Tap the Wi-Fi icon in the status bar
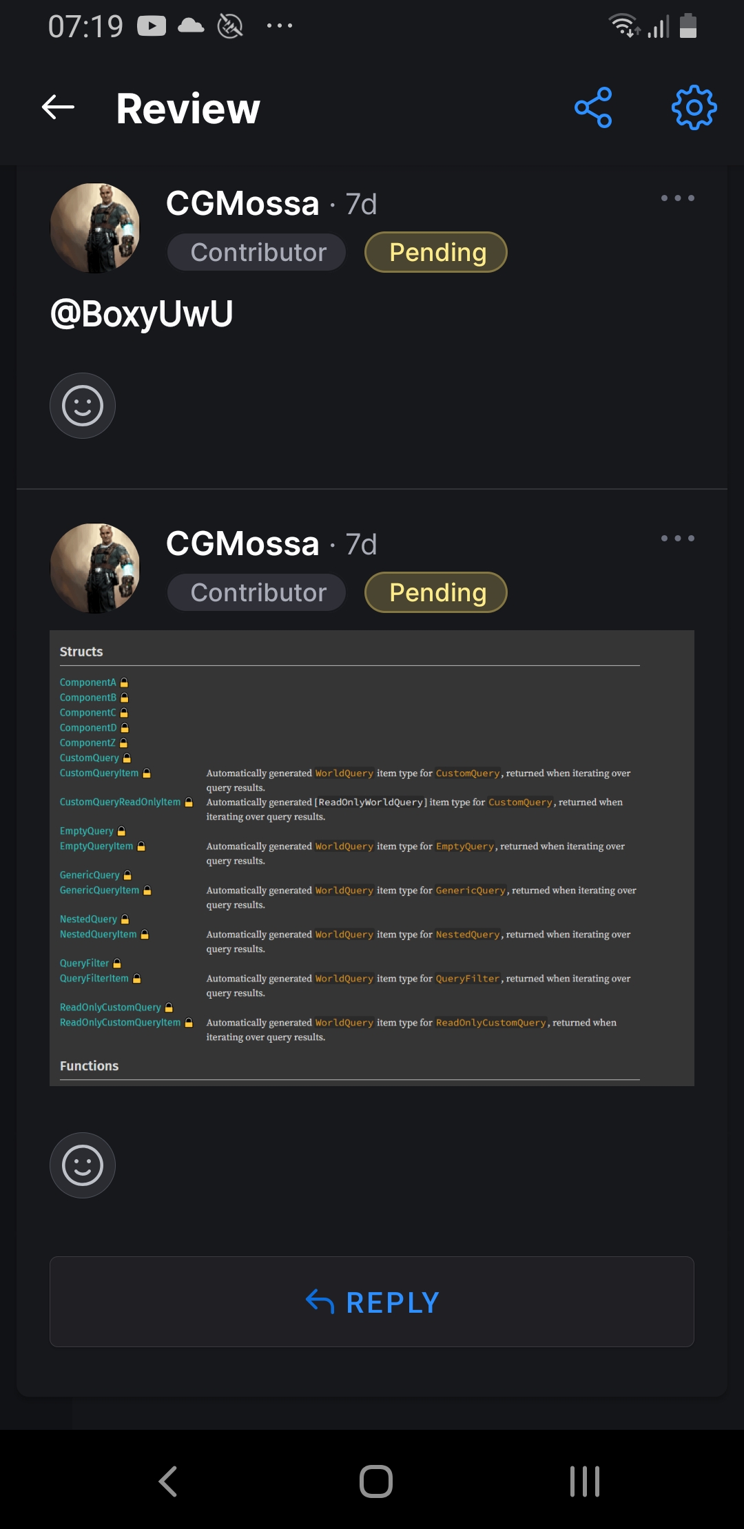 click(x=624, y=26)
